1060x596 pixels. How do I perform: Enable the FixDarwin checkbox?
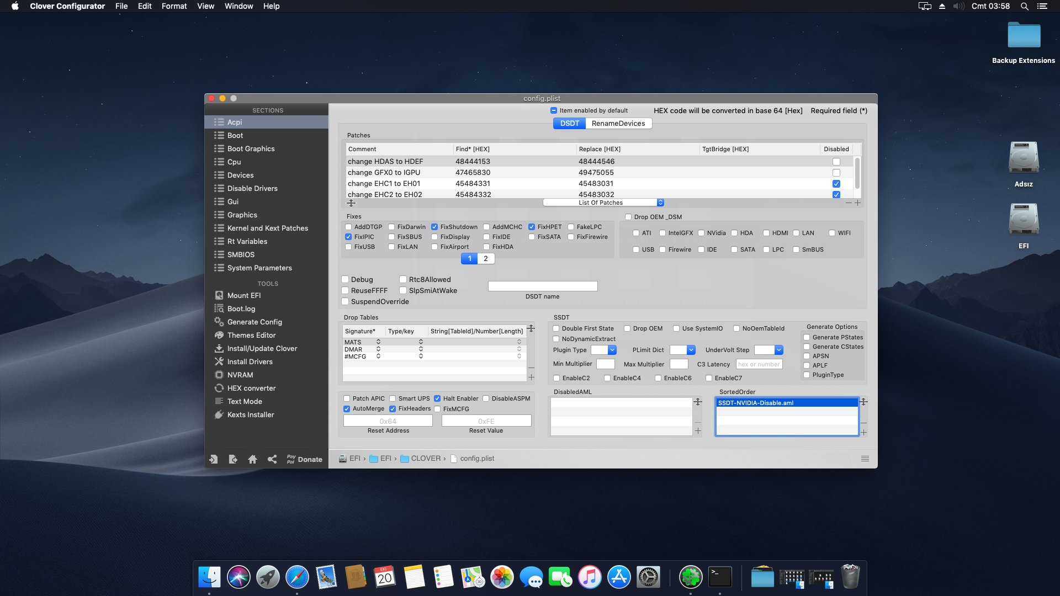pos(391,227)
